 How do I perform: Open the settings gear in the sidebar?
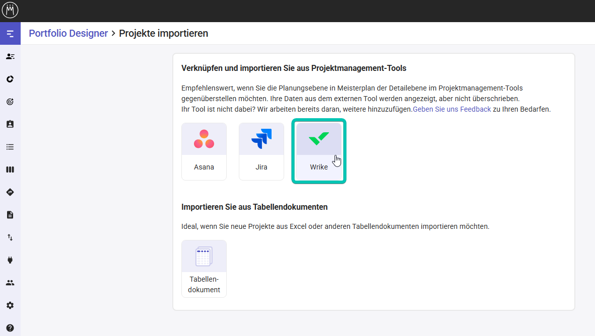pos(10,305)
